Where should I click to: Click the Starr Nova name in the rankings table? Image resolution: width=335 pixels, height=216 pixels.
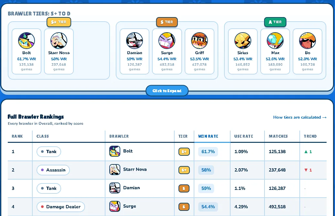click(x=135, y=169)
